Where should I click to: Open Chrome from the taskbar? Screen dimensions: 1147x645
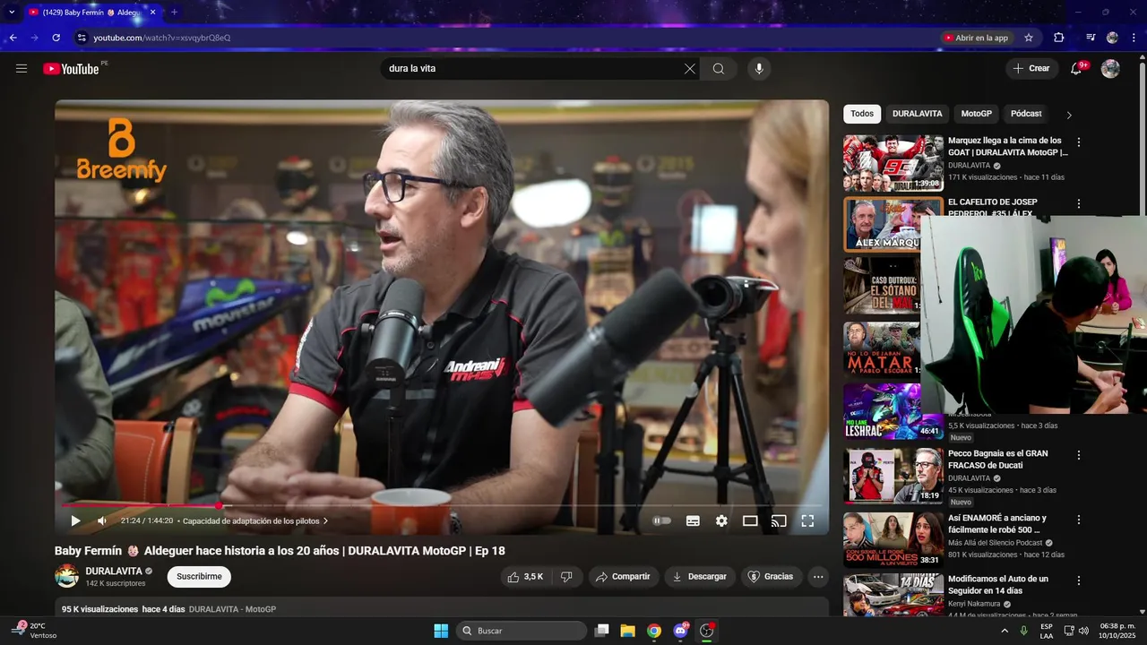654,631
